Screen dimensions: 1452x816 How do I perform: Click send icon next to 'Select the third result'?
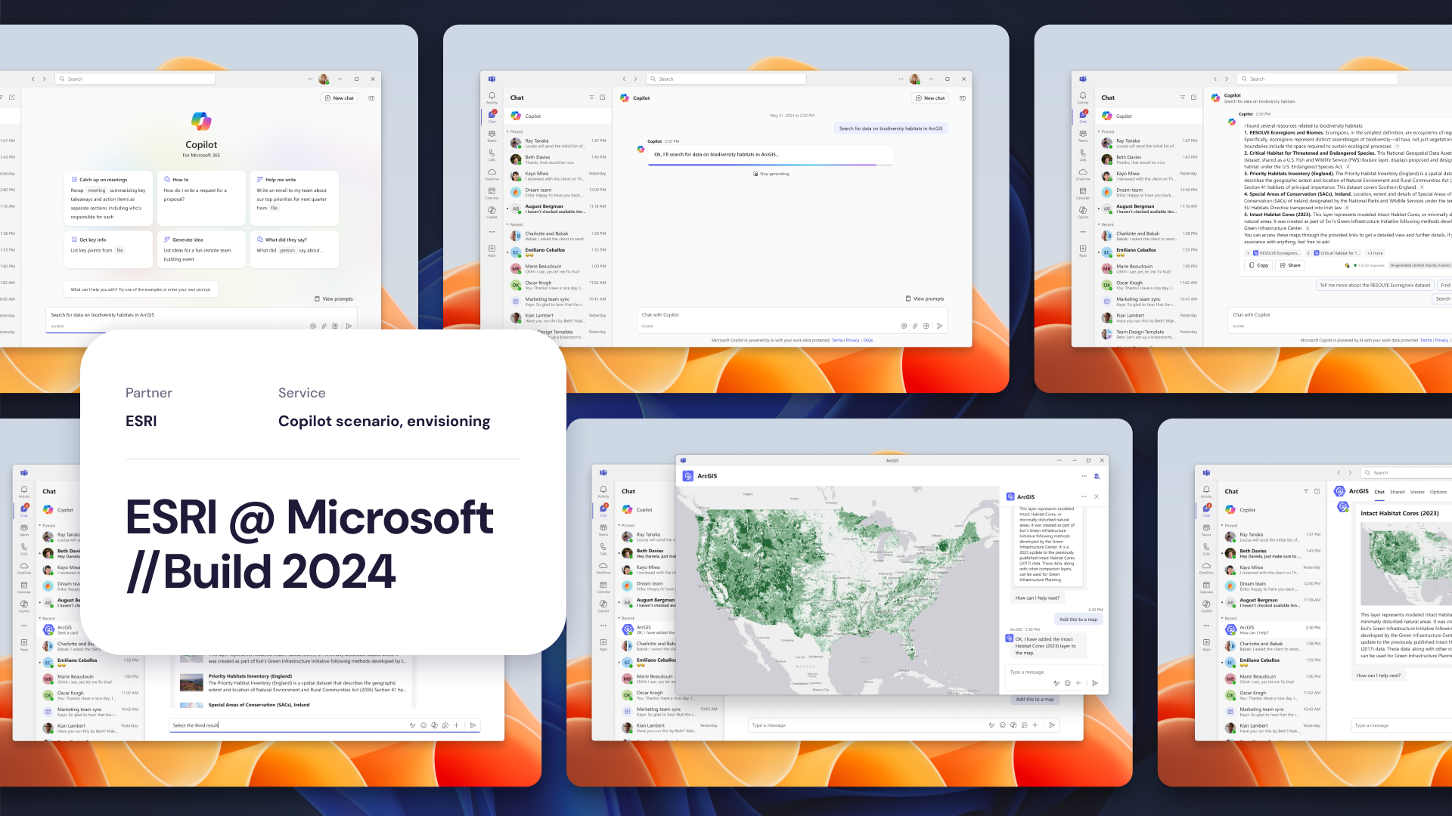[x=473, y=725]
